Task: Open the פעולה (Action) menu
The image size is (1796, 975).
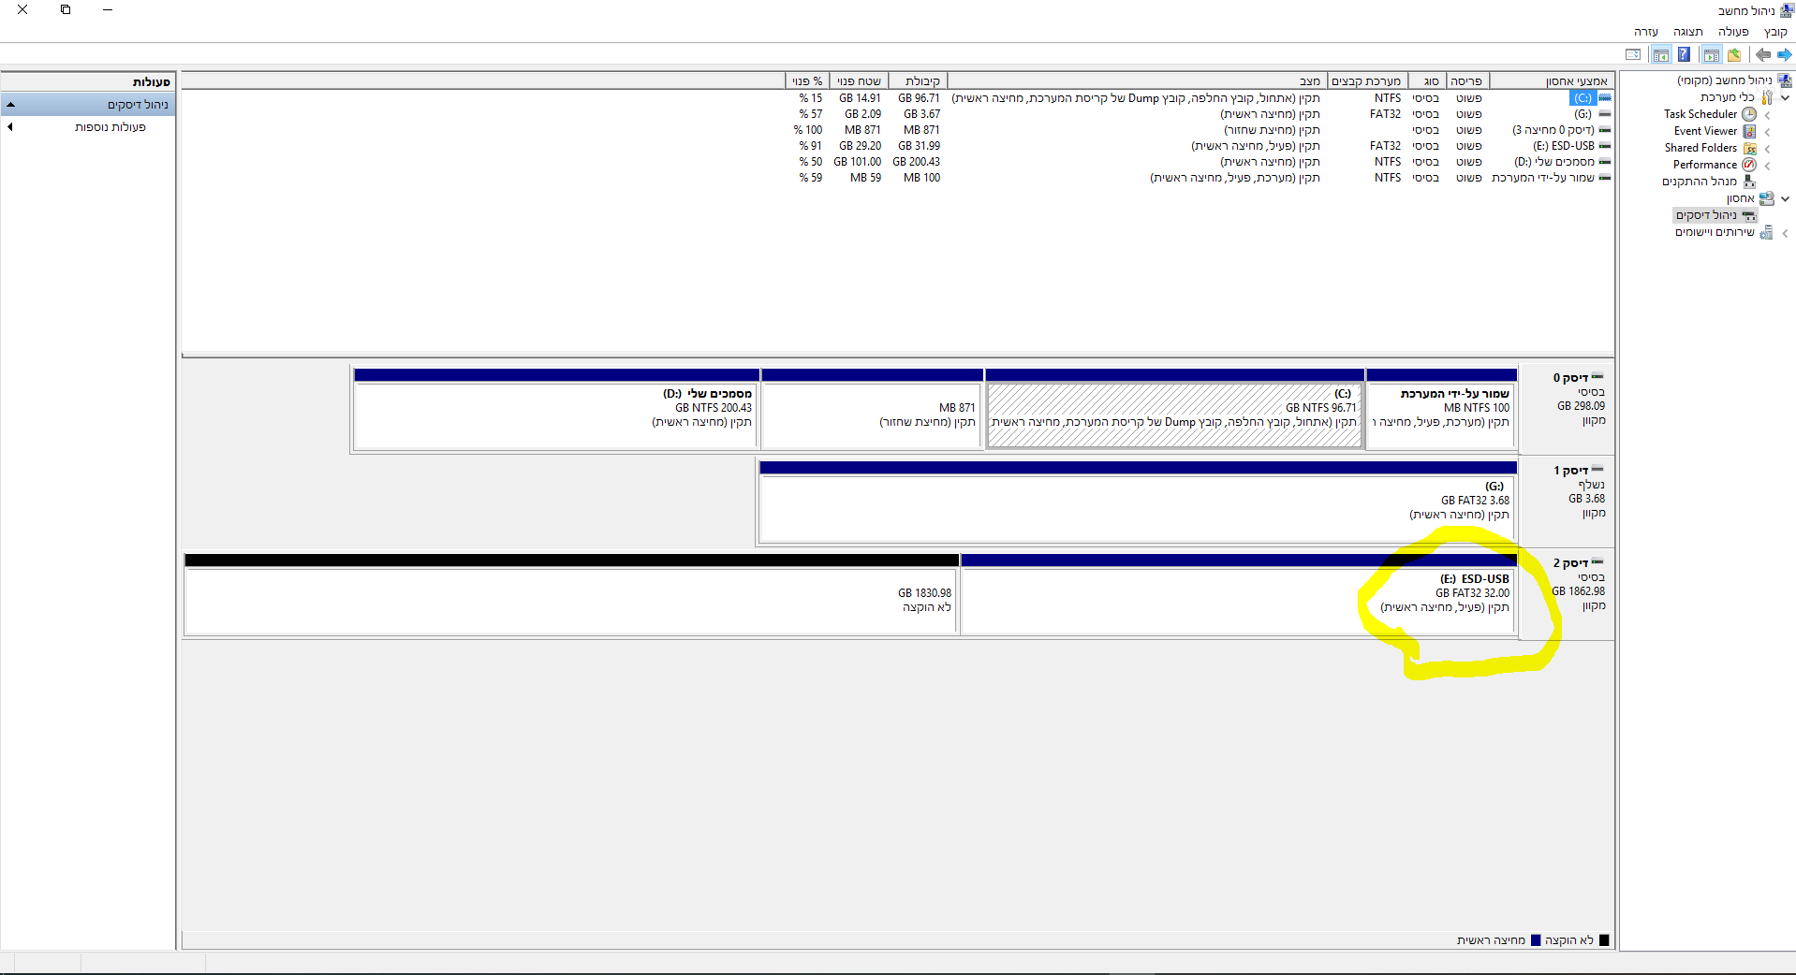Action: [x=1733, y=32]
